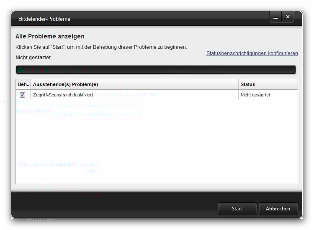The width and height of the screenshot is (314, 230).
Task: Uncheck the Zugriff-Scans sind deaktiviert checkbox
Action: [x=22, y=95]
